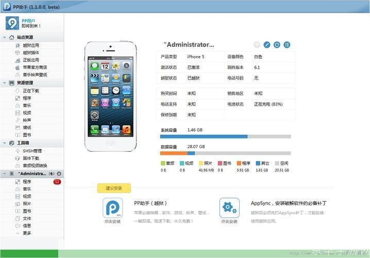370x258 pixels.
Task: Click the 已越狱 jailbreak status value
Action: [x=193, y=78]
